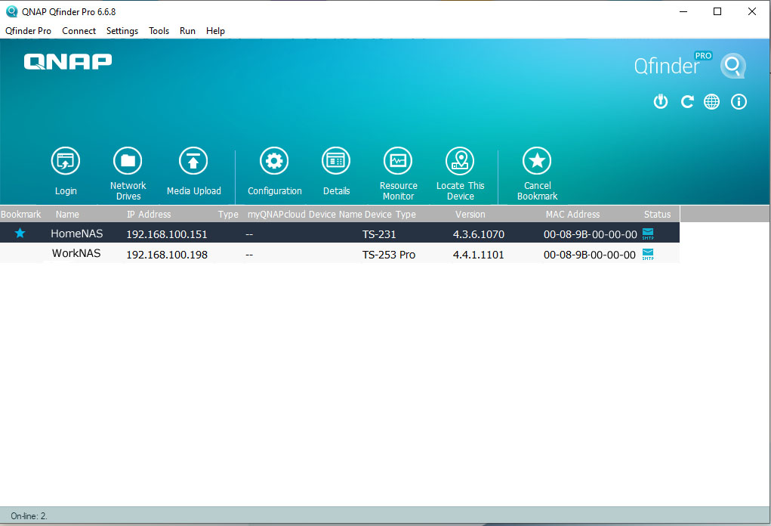Open the Configuration gear icon
Viewport: 771px width, 526px height.
pos(274,161)
